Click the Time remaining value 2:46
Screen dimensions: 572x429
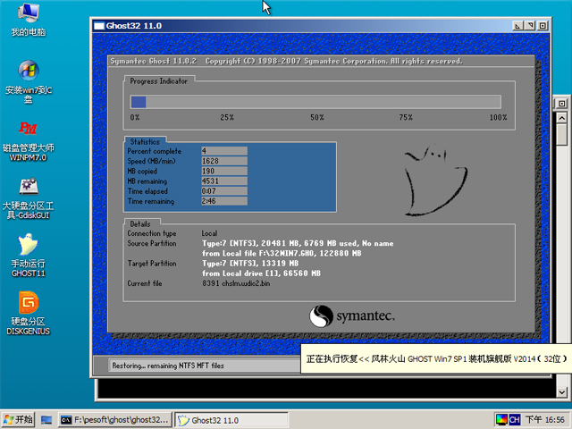pos(224,201)
